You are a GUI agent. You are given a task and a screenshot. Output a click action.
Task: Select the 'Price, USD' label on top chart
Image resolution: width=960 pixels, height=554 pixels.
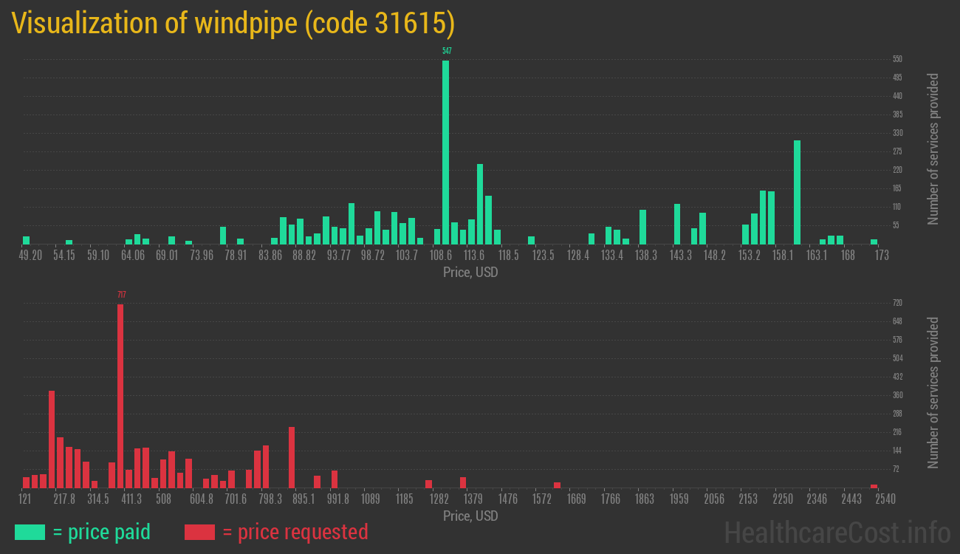[470, 273]
